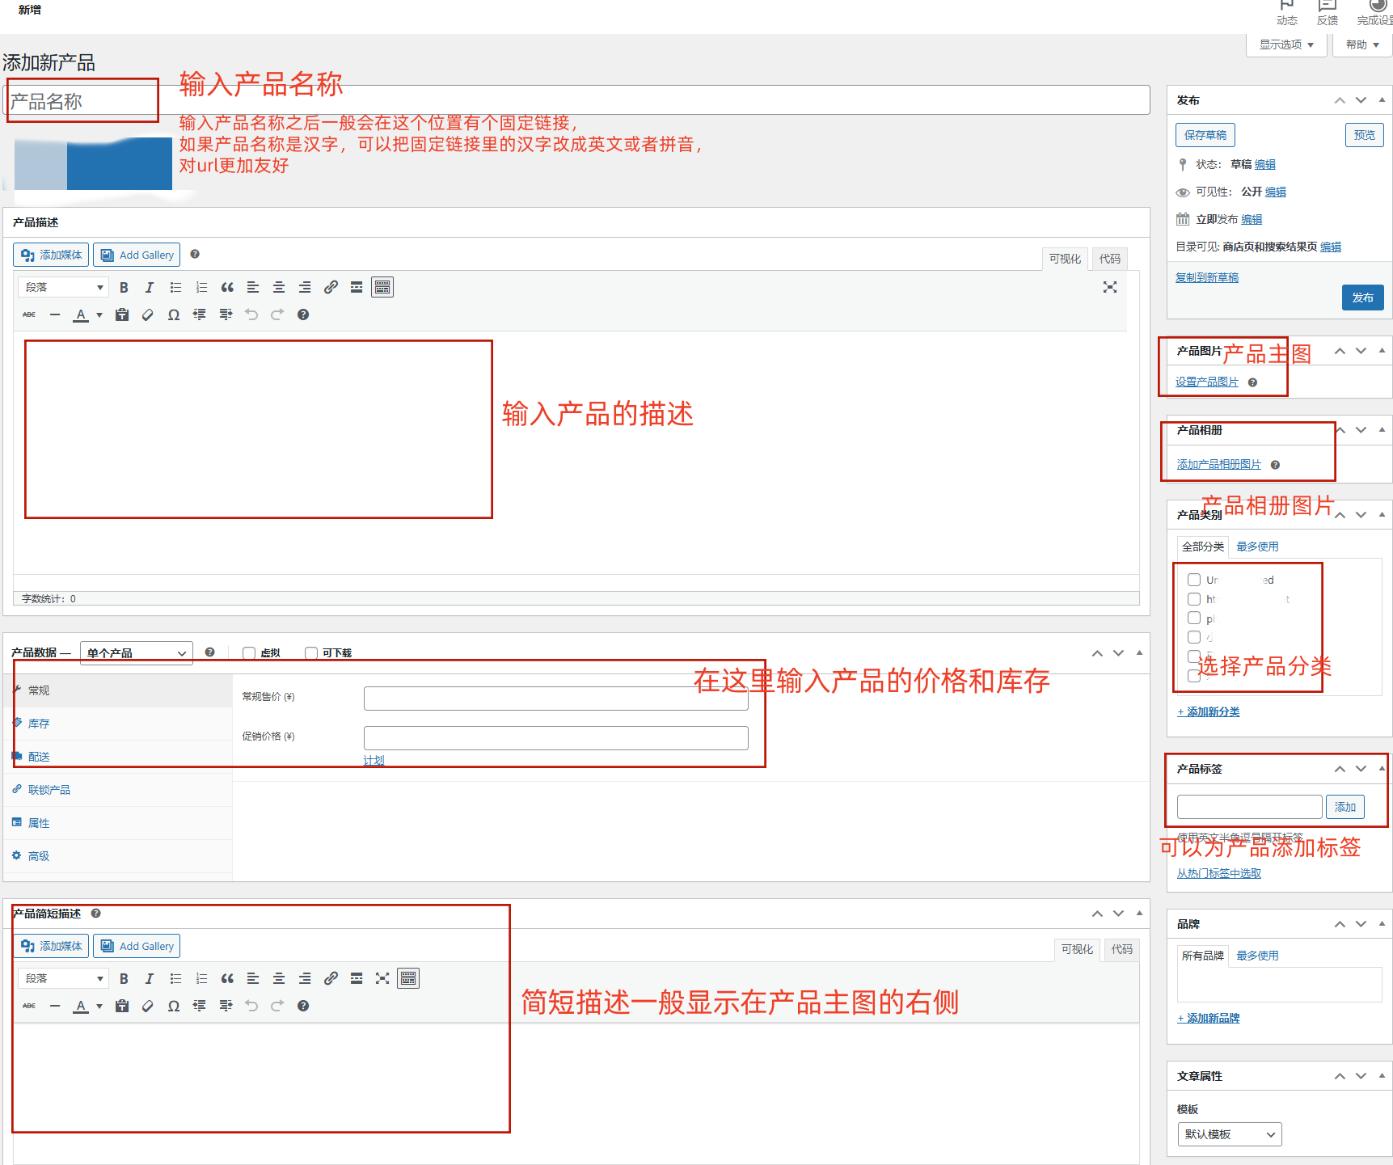The image size is (1393, 1165).
Task: Switch to 代码 tab in product description
Action: pos(1109,259)
